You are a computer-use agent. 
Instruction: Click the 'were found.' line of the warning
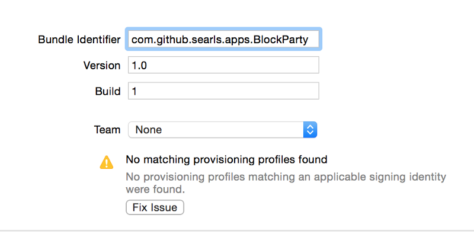coord(155,190)
